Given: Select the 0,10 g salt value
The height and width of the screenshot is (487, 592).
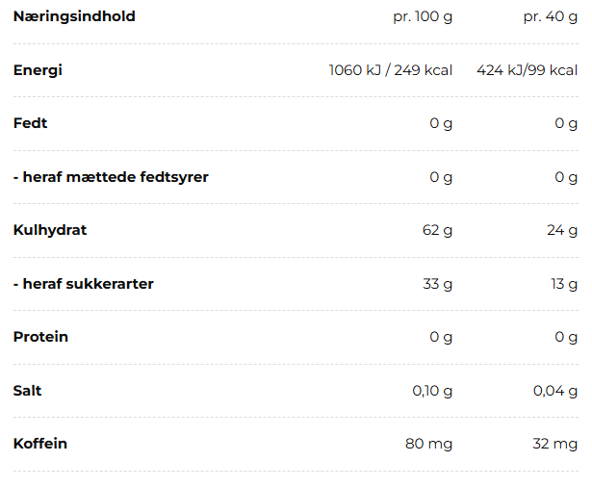Looking at the screenshot, I should click(432, 391).
